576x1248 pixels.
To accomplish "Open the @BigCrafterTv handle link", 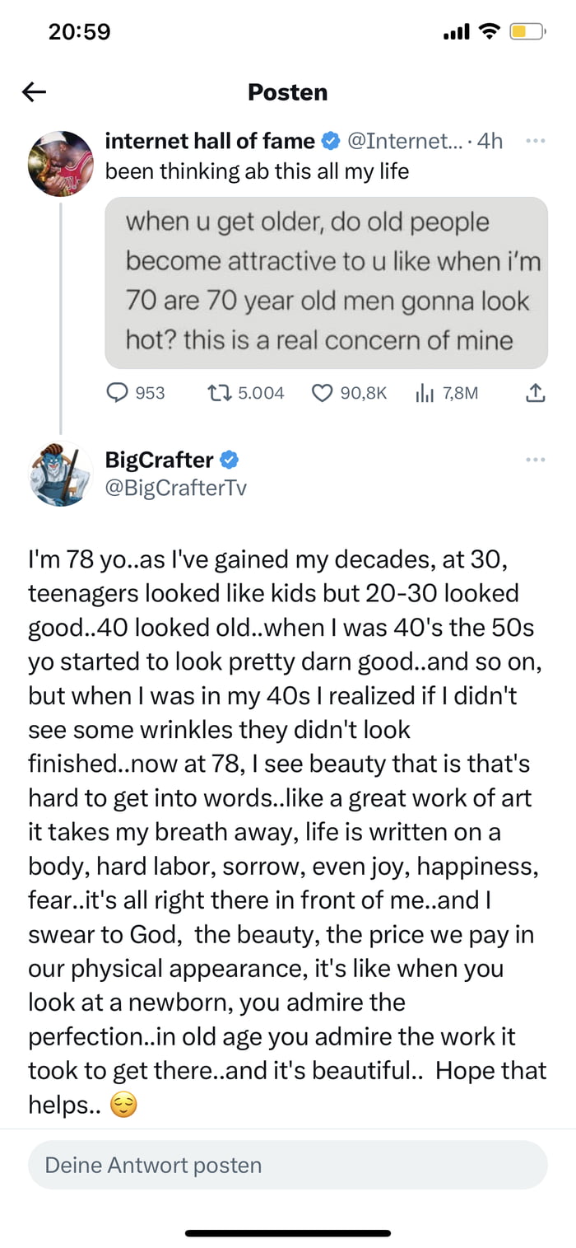I will point(175,488).
